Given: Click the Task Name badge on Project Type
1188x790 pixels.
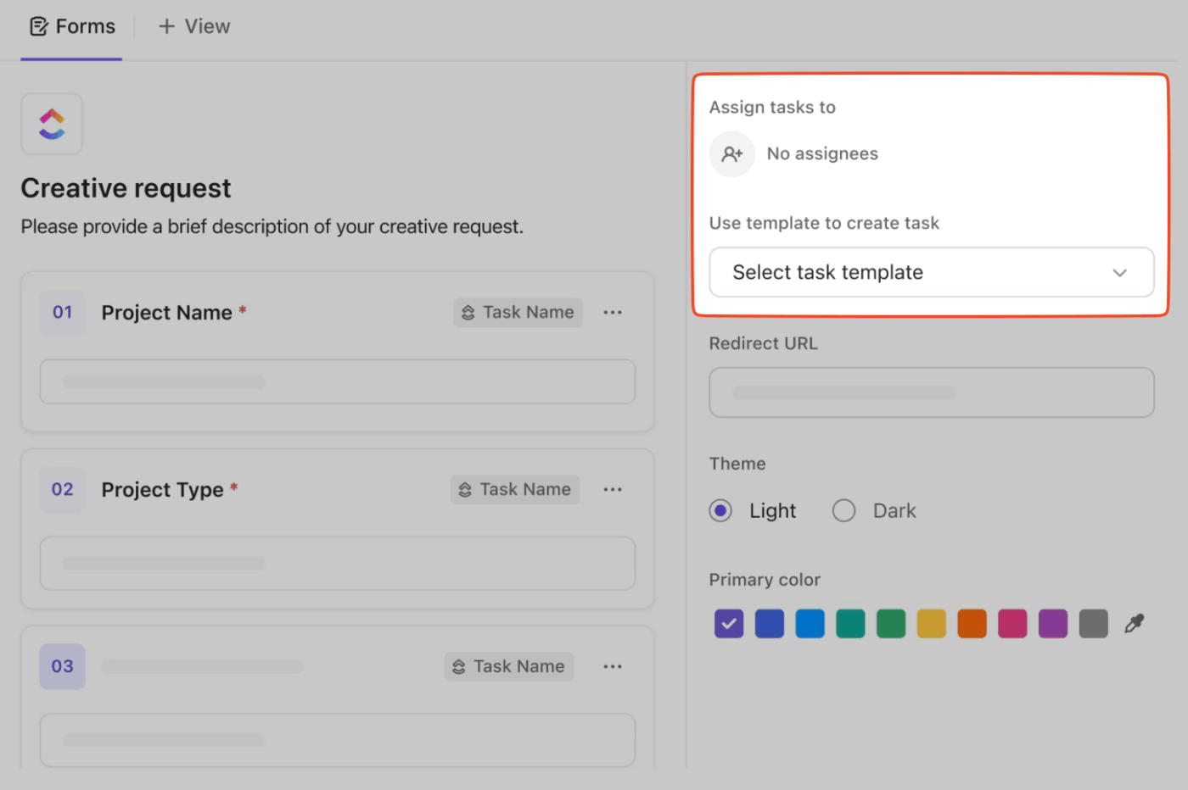Looking at the screenshot, I should point(515,489).
